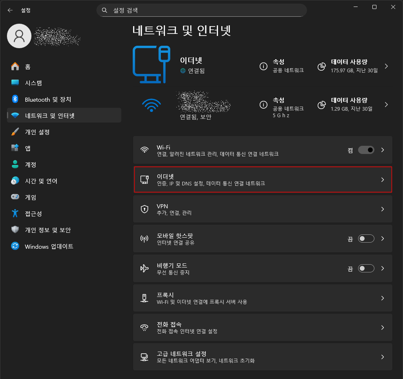The image size is (403, 379).
Task: Click the Time and language globe icon
Action: click(15, 181)
